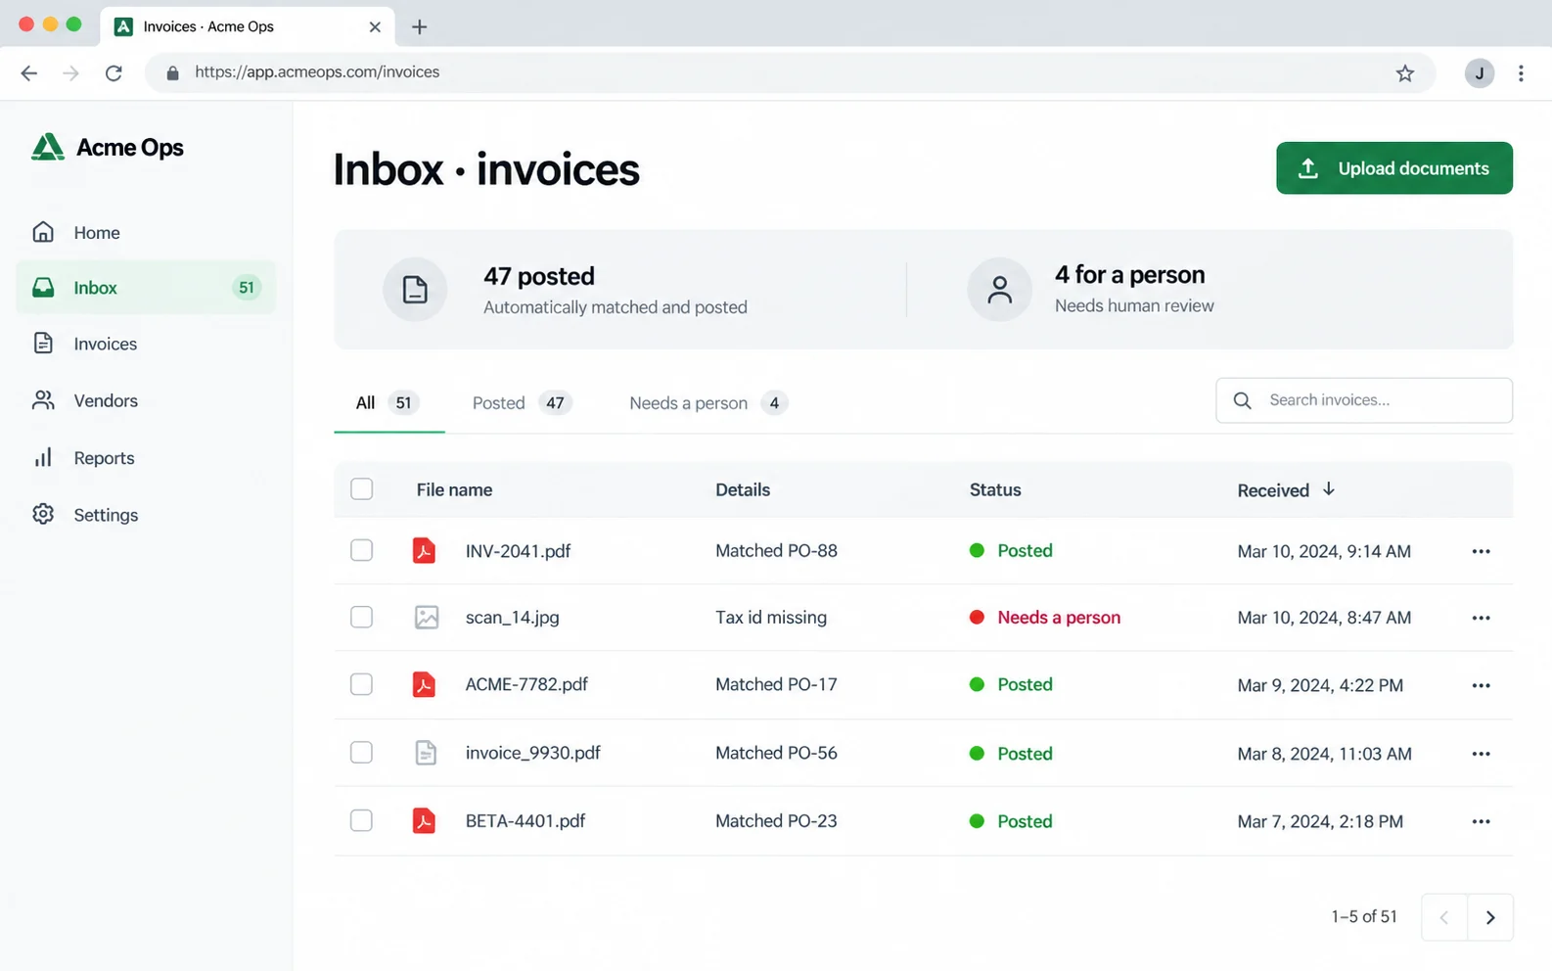
Task: Click the image icon for scan_14.jpg
Action: tap(427, 617)
